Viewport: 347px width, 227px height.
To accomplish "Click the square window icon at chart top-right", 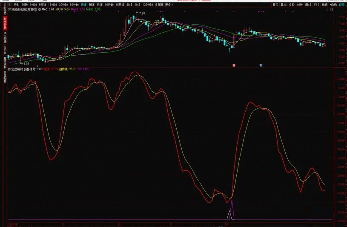I will (x=332, y=9).
